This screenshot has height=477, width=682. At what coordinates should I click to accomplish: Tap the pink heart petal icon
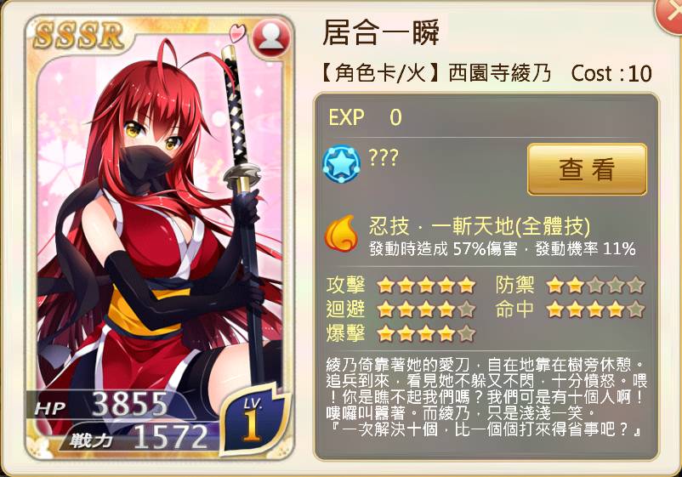(x=237, y=33)
